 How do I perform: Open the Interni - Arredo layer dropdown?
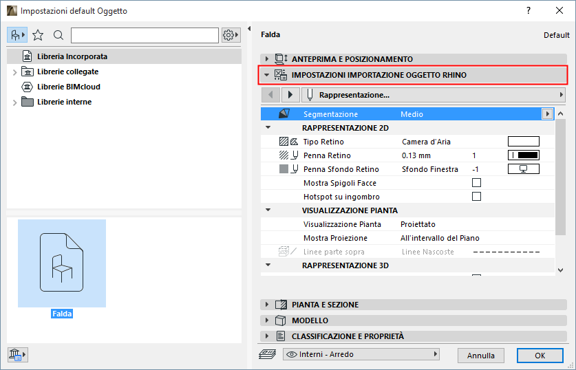pos(361,354)
